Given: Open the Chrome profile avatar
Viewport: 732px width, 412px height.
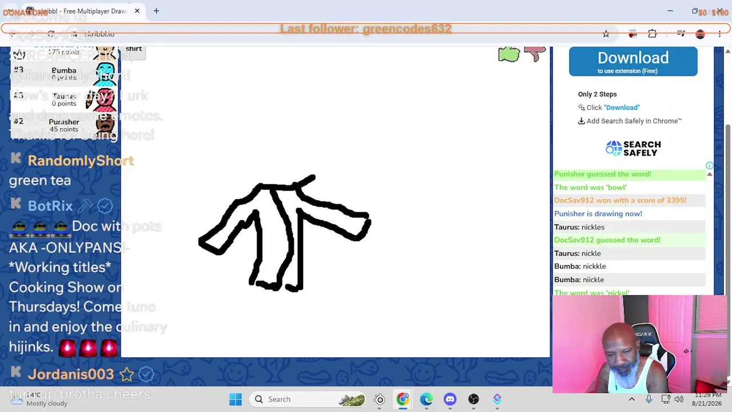Looking at the screenshot, I should [700, 34].
